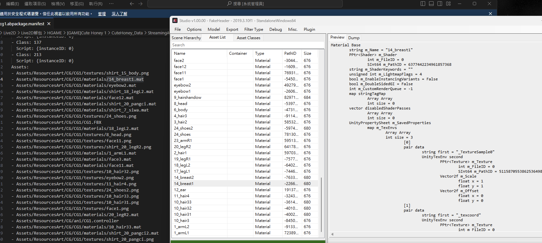Select the 14_breast2 asset row
Viewport: 542px width, 243px height.
coord(245,178)
